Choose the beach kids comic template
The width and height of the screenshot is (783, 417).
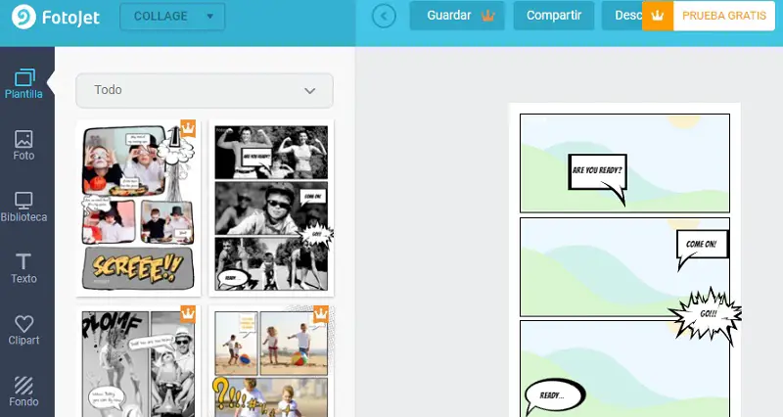coord(271,361)
